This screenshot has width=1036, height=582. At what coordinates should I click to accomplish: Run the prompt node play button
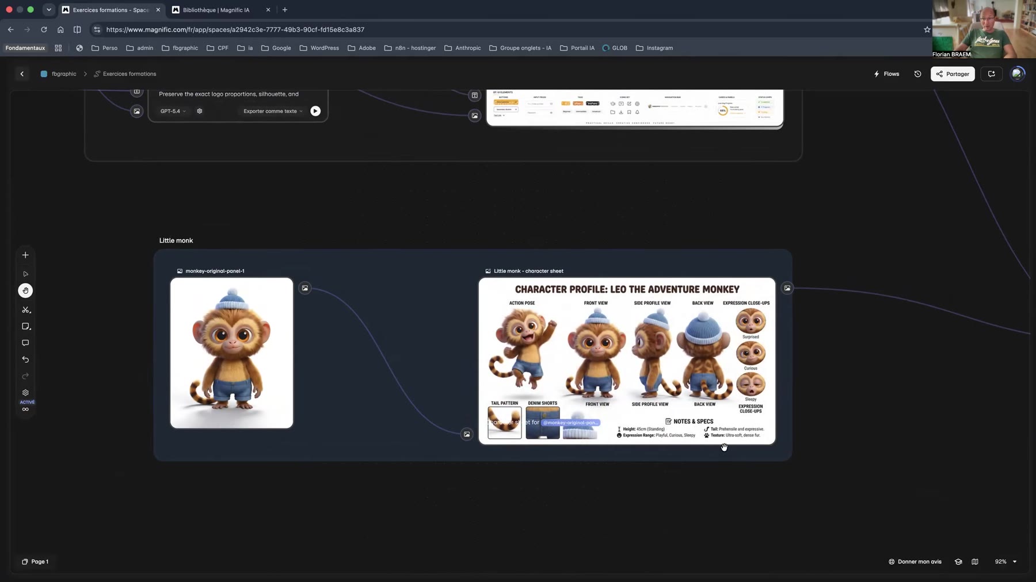[x=315, y=111]
